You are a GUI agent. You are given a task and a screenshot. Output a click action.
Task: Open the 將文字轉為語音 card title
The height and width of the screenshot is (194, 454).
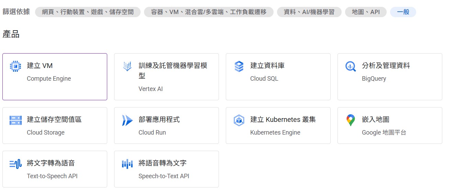(51, 163)
